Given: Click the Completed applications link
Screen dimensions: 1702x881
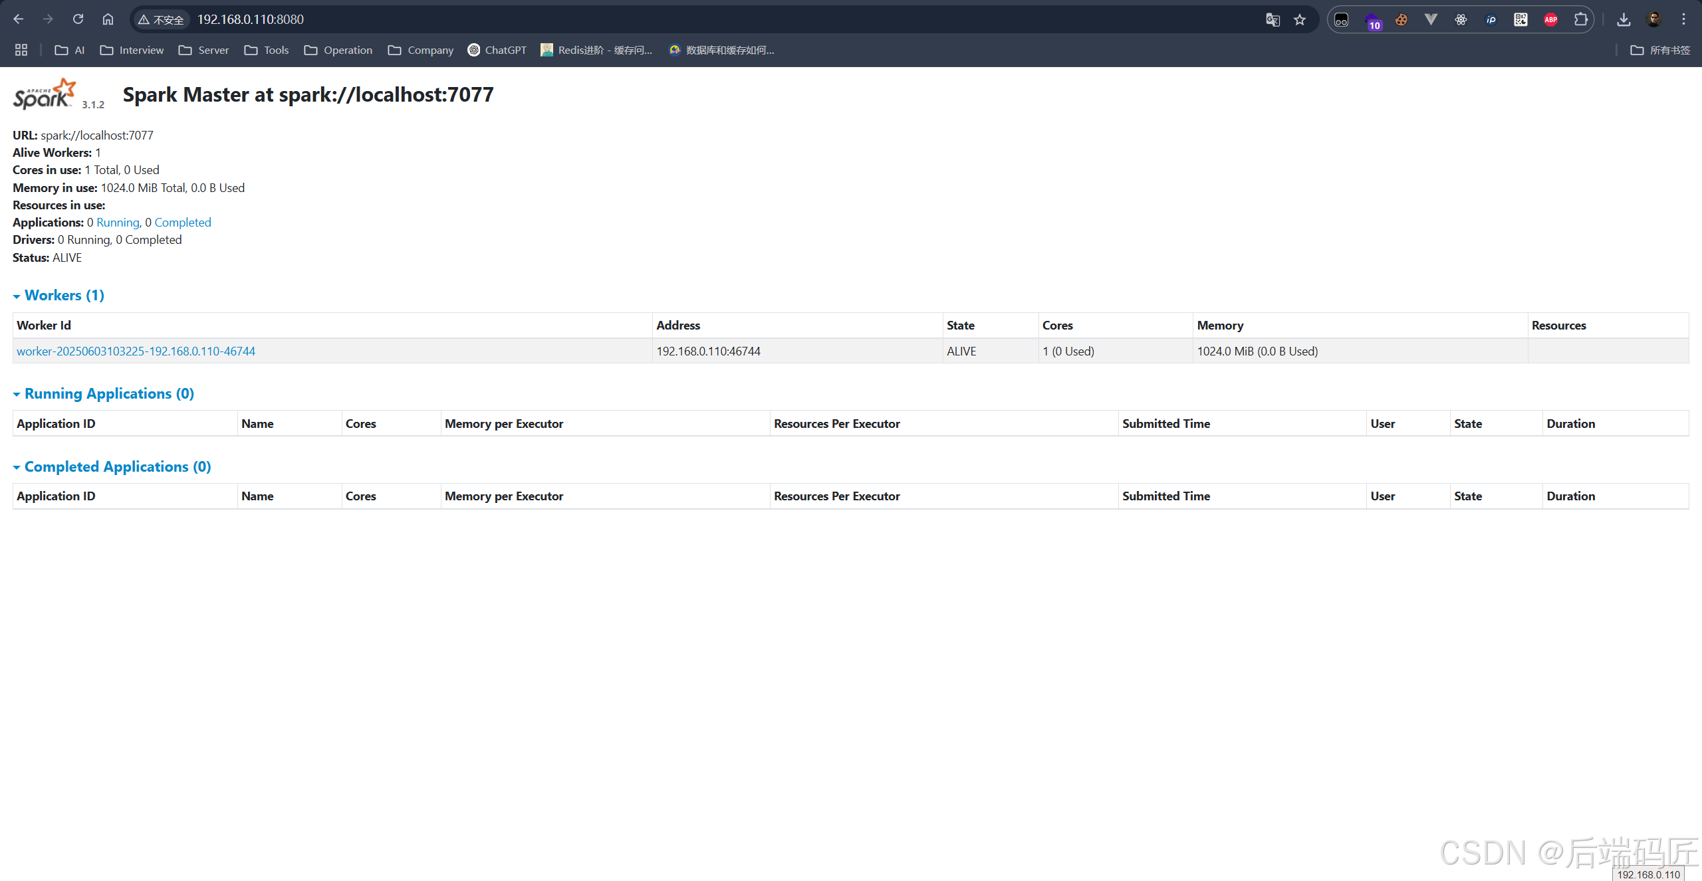Looking at the screenshot, I should pyautogui.click(x=183, y=223).
